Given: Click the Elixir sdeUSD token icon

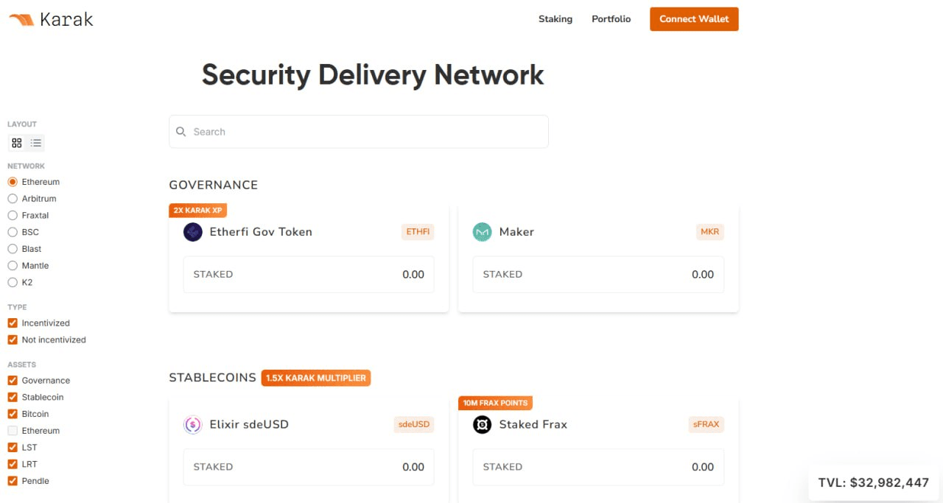Looking at the screenshot, I should click(x=193, y=425).
